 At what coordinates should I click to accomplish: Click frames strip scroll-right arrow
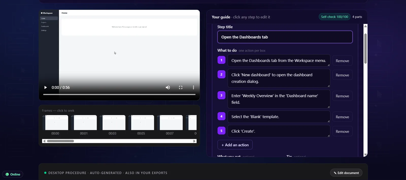[194, 141]
